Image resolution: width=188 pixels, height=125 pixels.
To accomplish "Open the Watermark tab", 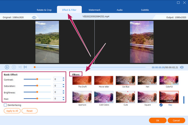I will point(95,10).
